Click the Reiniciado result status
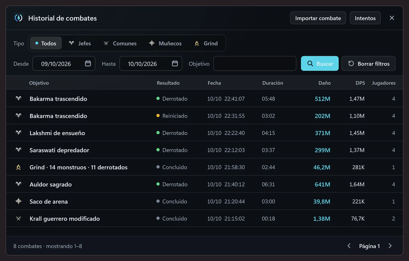This screenshot has width=409, height=261. (x=172, y=116)
